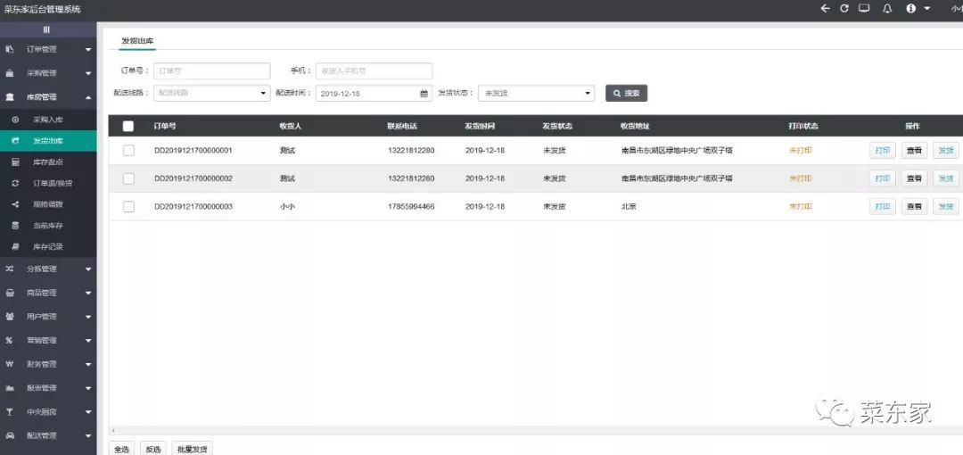Select the 发货出库 sidebar menu item
Image resolution: width=963 pixels, height=455 pixels.
tap(48, 141)
